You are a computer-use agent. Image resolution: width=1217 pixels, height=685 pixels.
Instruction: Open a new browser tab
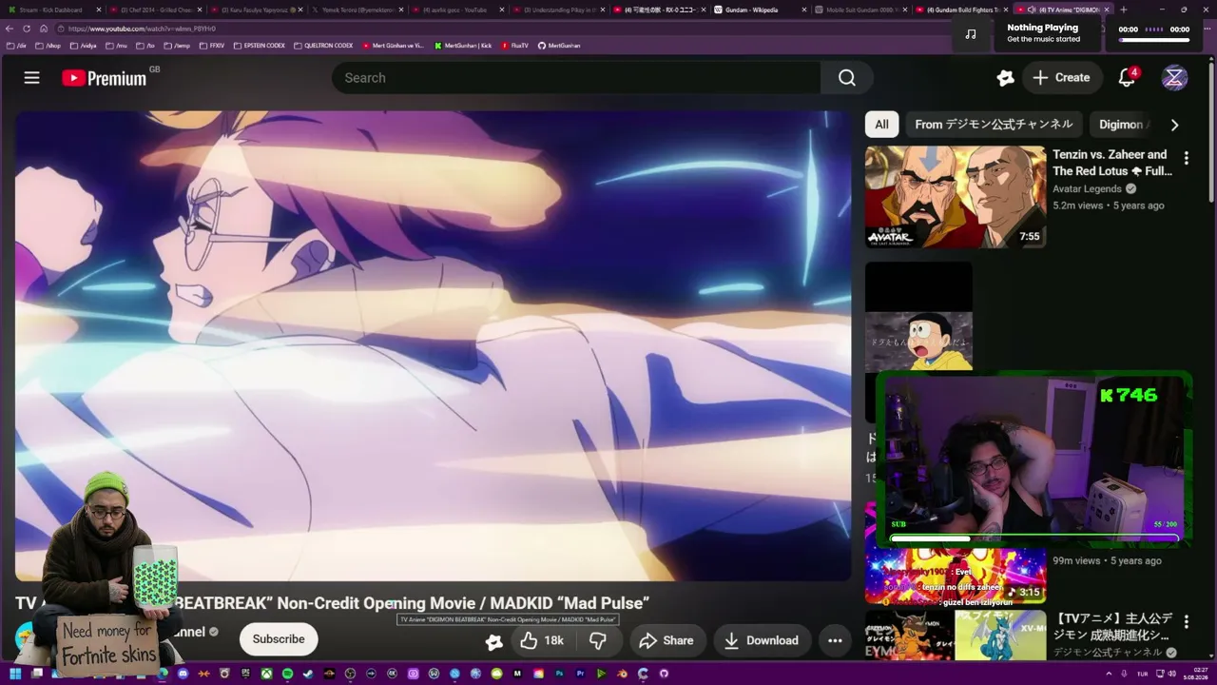(x=1124, y=10)
